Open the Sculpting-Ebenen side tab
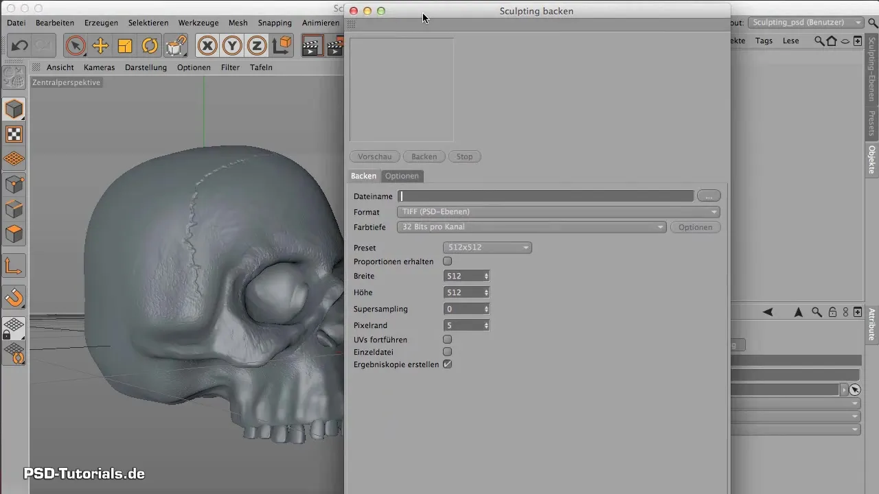The height and width of the screenshot is (494, 879). pyautogui.click(x=872, y=68)
